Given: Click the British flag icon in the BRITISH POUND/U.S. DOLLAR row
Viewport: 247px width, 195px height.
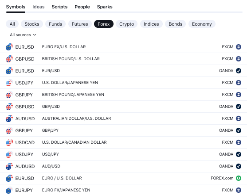Looking at the screenshot, I should 9,59.
